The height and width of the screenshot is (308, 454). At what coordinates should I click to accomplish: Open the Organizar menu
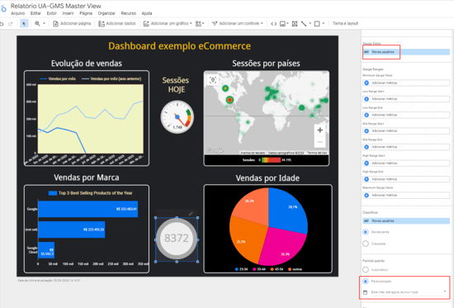(106, 13)
